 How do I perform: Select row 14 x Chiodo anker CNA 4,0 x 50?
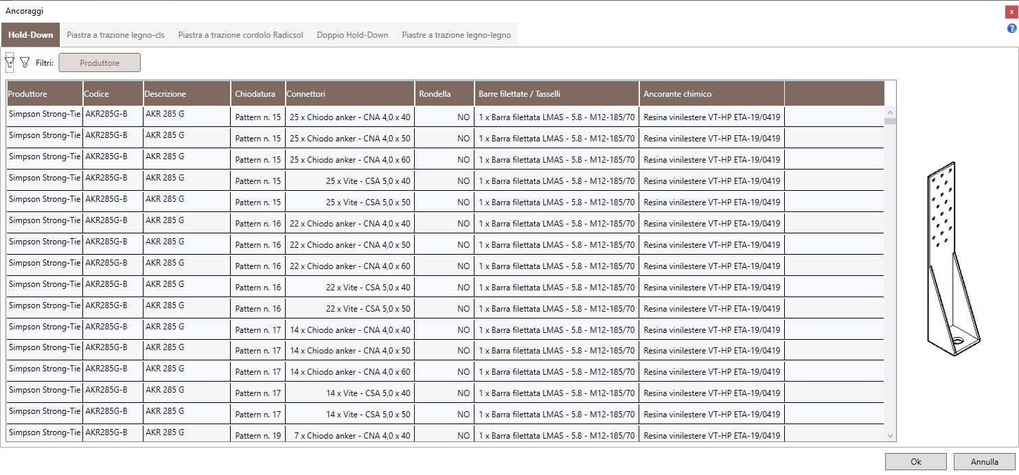tap(445, 351)
